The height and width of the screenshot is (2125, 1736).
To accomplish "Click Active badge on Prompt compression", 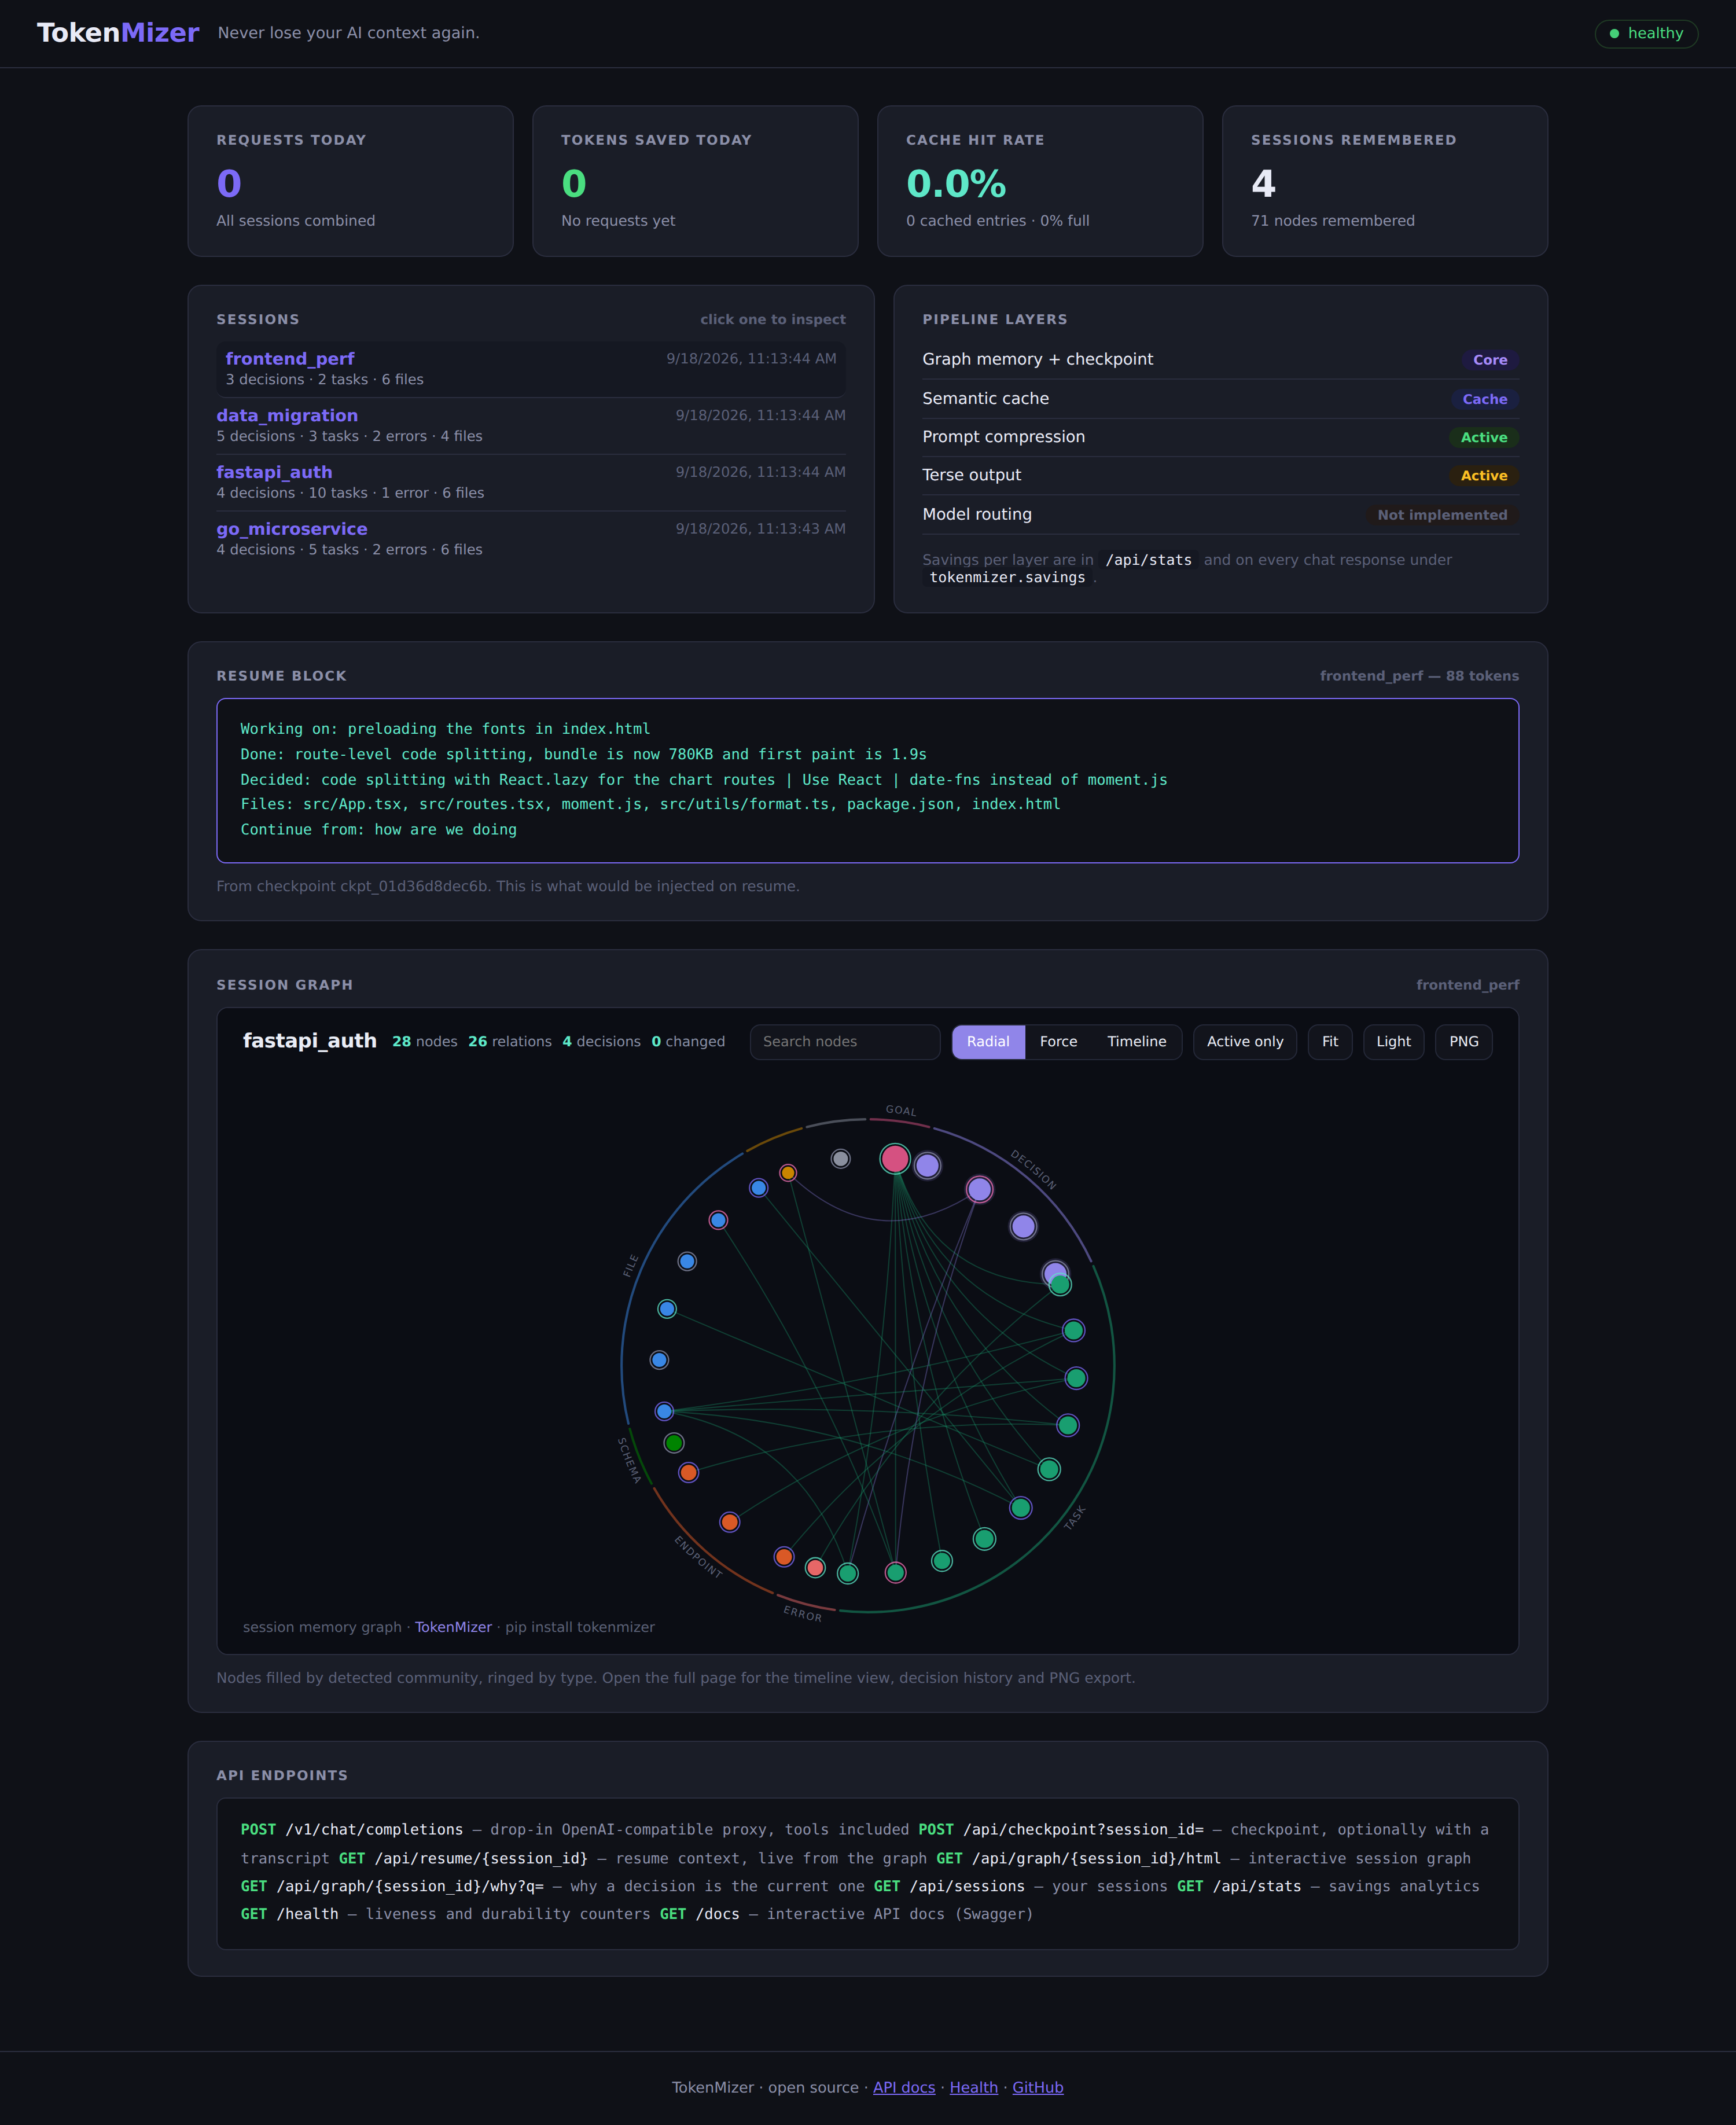I will pos(1484,437).
